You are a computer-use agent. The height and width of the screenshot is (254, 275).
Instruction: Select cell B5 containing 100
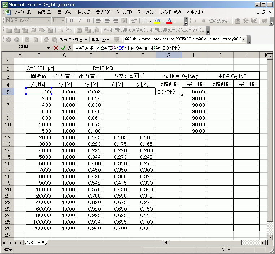pos(39,92)
